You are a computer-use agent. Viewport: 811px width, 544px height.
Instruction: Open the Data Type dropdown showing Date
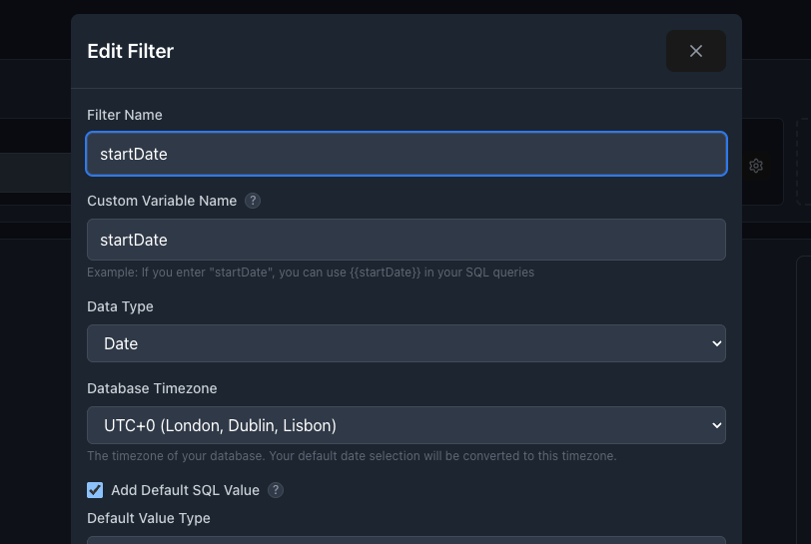click(405, 343)
